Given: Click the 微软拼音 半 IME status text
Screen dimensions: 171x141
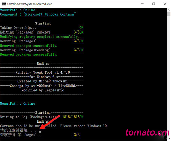Looking at the screenshot, I should 11,135.
